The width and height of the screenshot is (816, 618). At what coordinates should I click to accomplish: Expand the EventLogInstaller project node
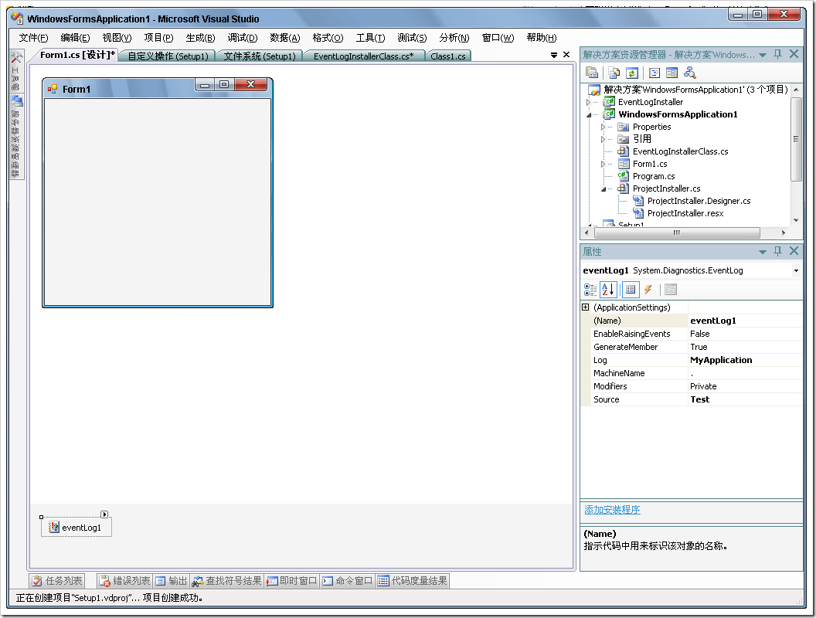(589, 102)
